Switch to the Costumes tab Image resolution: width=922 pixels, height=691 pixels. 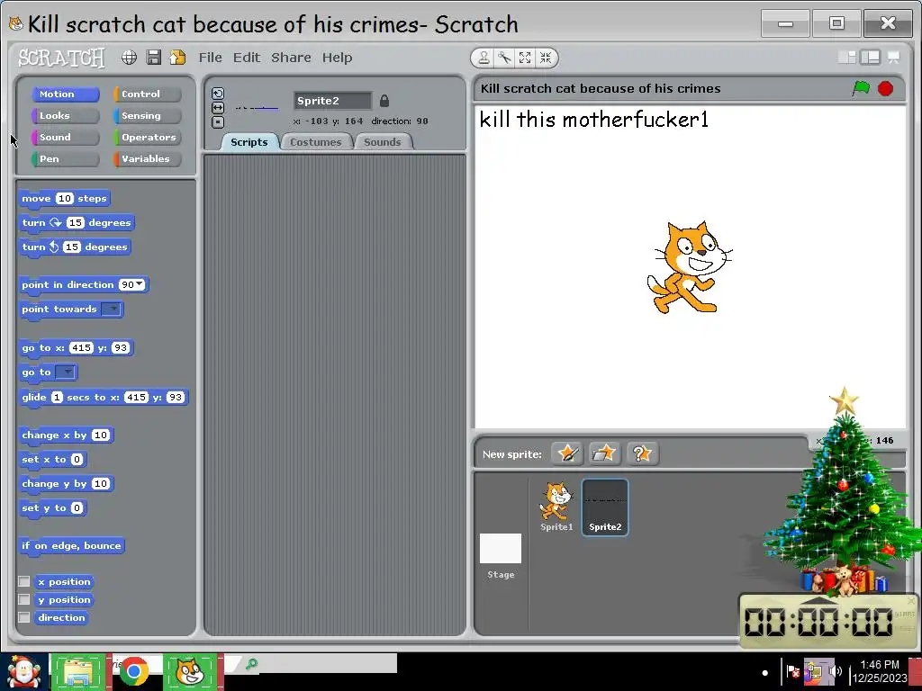(316, 142)
